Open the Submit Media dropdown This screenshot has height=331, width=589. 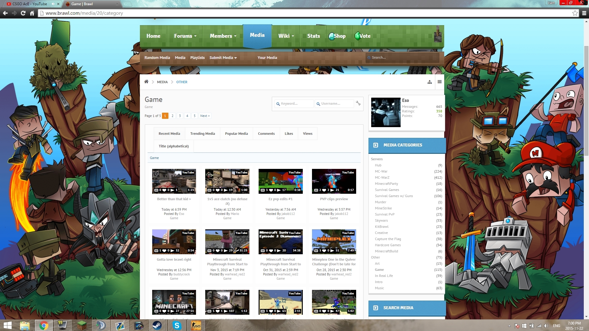pyautogui.click(x=223, y=57)
